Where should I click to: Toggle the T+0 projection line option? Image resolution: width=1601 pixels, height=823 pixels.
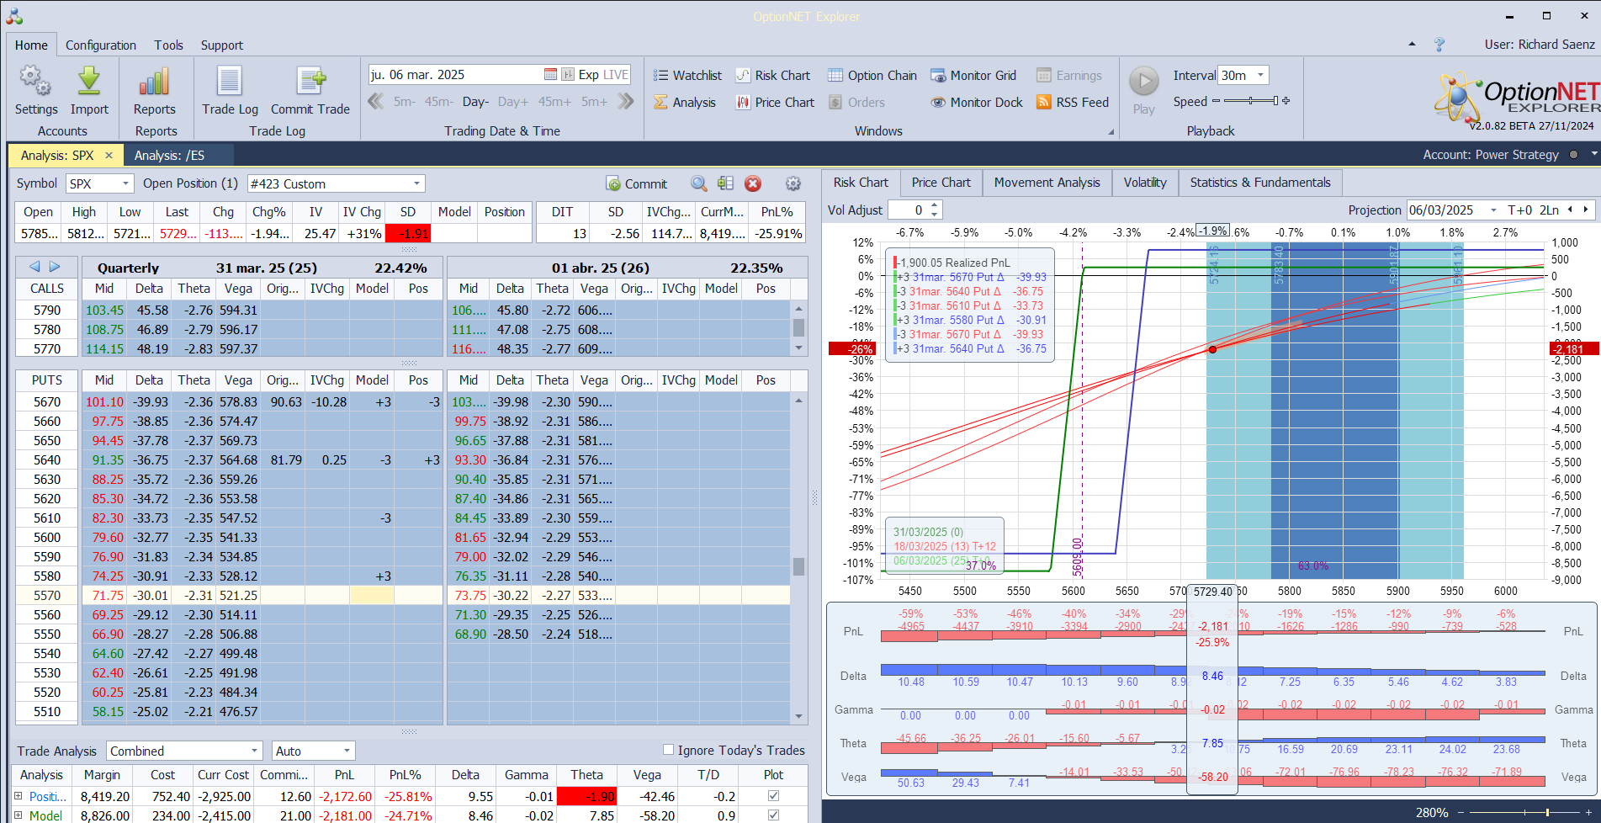tap(1520, 210)
